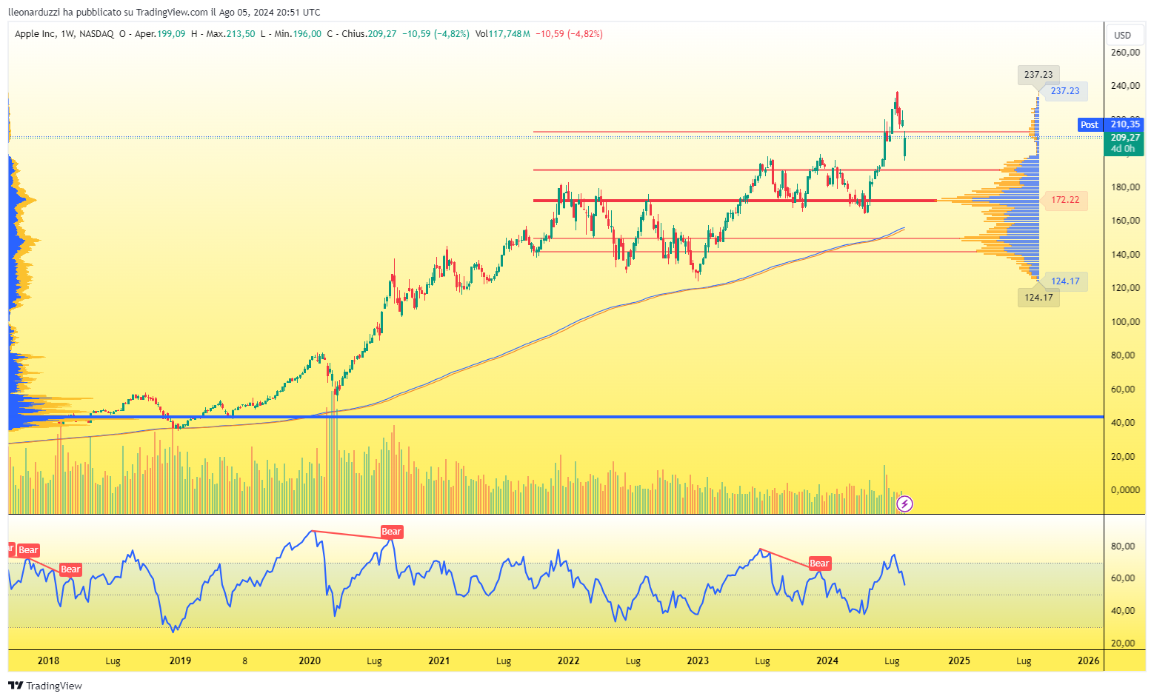Screen dimensions: 1154x699
Task: Click the purple lightning bolt icon
Action: pos(904,504)
